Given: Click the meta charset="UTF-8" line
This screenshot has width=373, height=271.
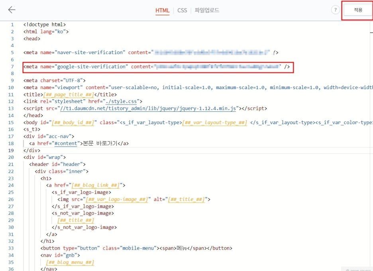Looking at the screenshot, I should pos(55,80).
